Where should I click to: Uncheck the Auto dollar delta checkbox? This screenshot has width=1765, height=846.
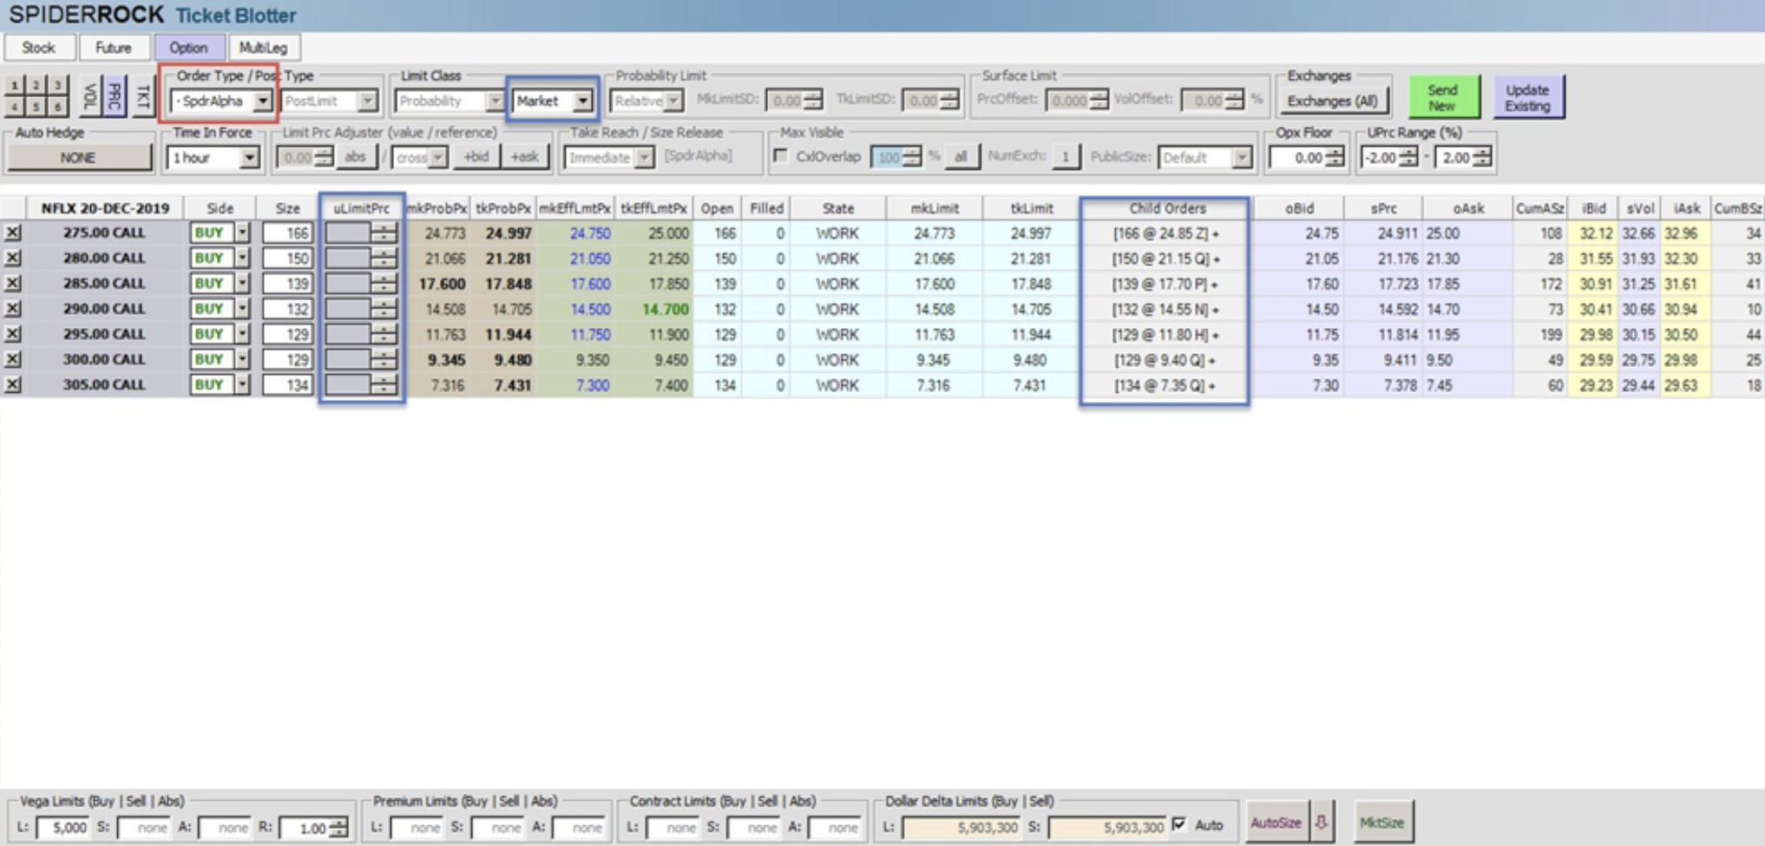1179,824
